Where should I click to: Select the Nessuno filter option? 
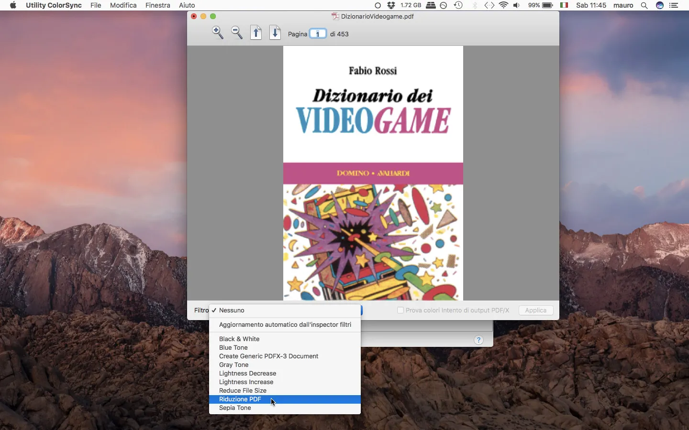click(x=285, y=311)
